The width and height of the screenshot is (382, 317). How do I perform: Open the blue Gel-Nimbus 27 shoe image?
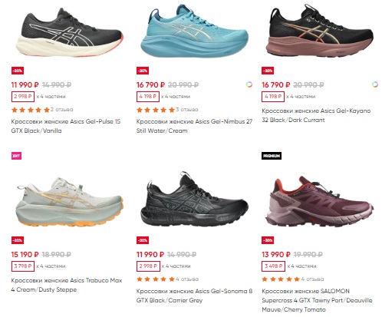click(x=194, y=33)
